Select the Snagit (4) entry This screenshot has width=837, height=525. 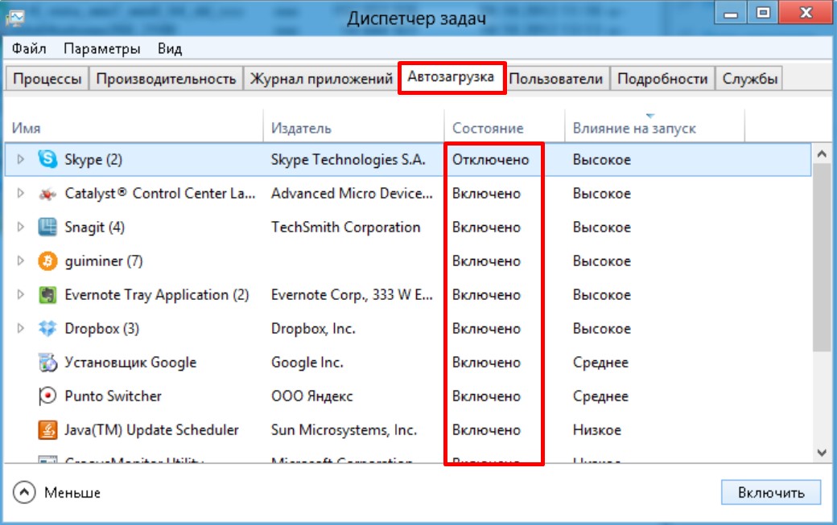click(x=94, y=227)
